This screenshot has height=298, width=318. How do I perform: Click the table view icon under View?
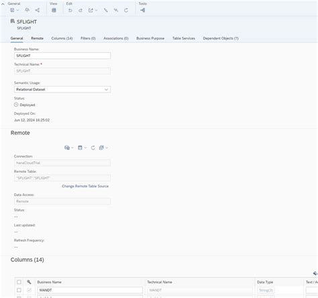pyautogui.click(x=54, y=10)
